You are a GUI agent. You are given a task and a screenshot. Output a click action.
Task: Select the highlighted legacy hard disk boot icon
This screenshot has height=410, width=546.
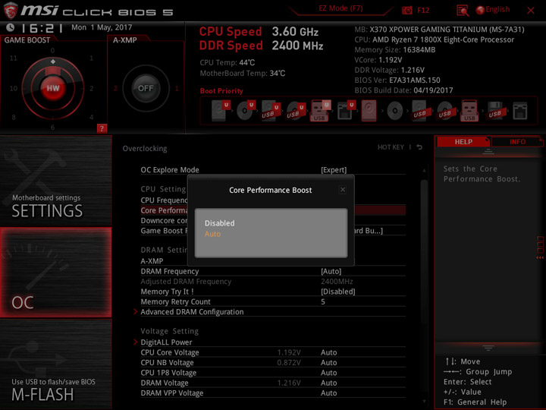click(x=369, y=111)
